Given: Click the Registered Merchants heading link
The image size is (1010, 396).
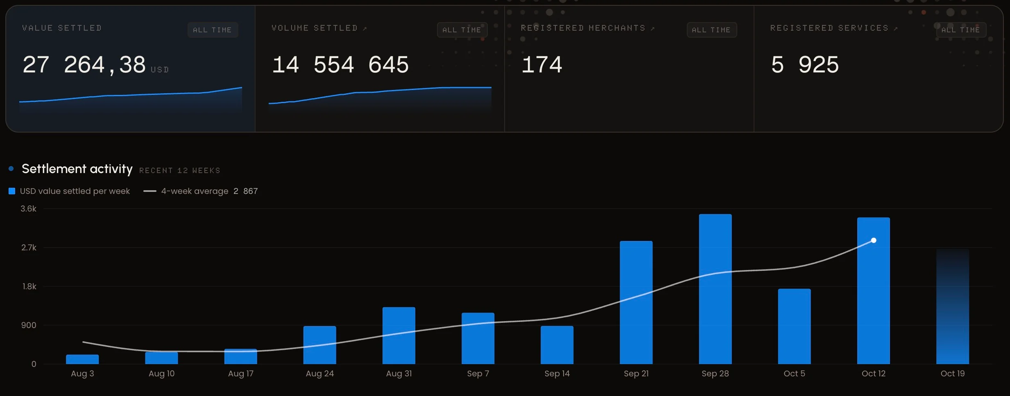Looking at the screenshot, I should pos(583,28).
